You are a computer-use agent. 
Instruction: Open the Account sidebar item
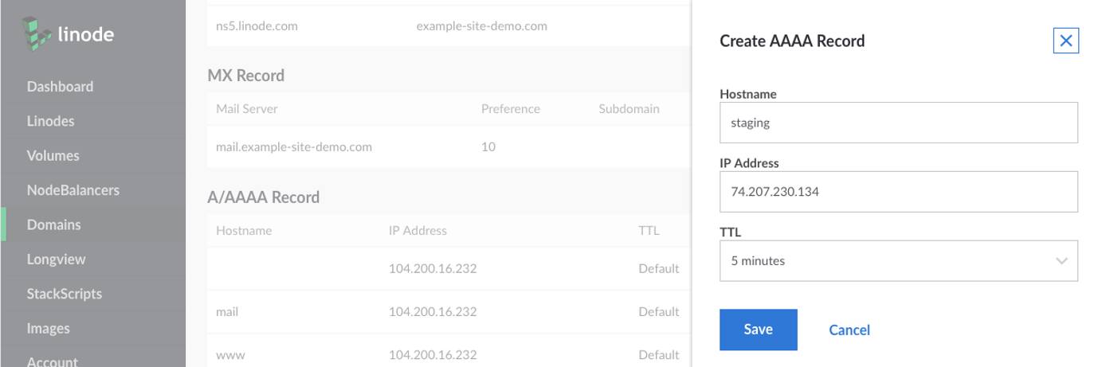point(53,361)
